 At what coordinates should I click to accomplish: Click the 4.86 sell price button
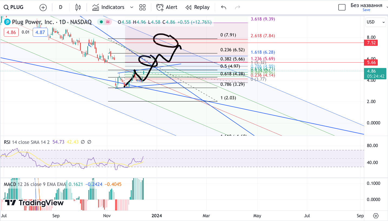11,32
